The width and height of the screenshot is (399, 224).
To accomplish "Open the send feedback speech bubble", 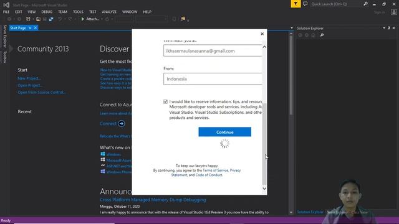I will 305,4.
